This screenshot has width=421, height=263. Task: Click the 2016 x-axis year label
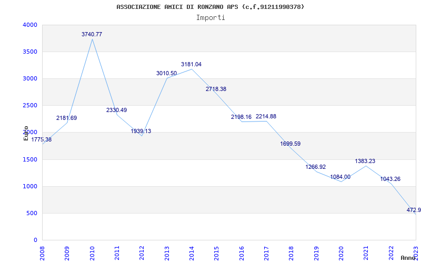[x=242, y=252]
